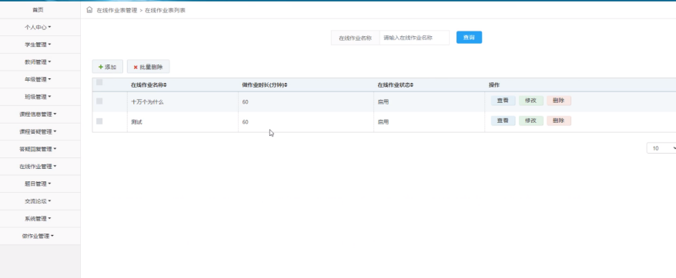
Task: Tick the select-all checkbox in table header
Action: click(x=99, y=83)
